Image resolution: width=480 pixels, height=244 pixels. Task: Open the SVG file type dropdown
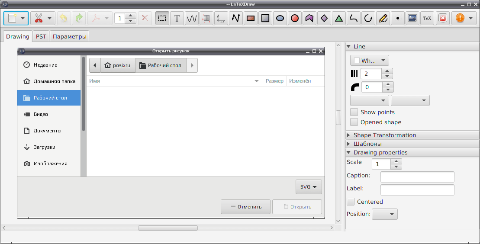(309, 187)
